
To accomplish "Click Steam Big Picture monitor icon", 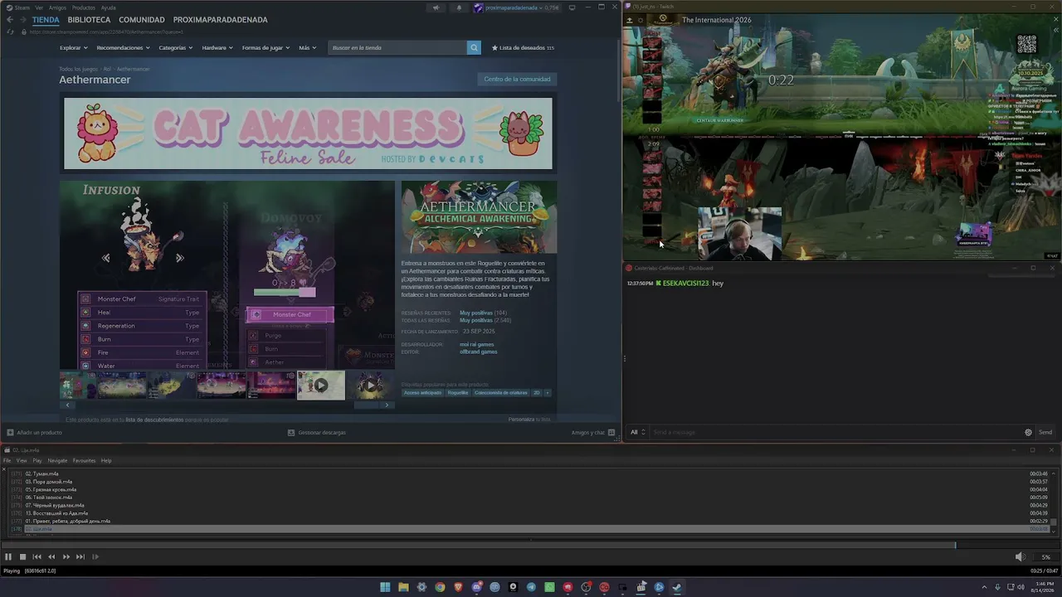I will point(572,7).
